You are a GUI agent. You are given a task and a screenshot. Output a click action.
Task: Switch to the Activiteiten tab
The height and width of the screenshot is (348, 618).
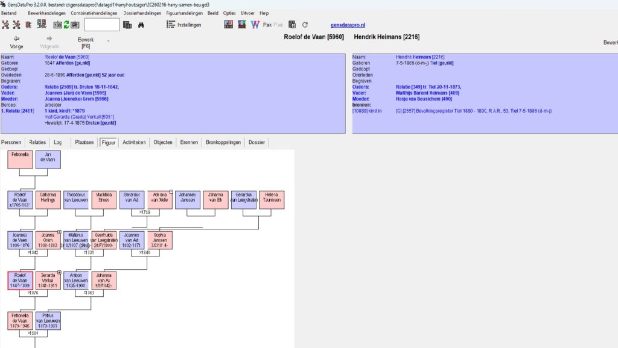click(134, 142)
